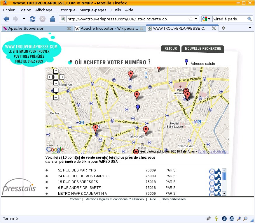The width and height of the screenshot is (255, 223).
Task: Click the NOUVELLE RECHERCHE button
Action: (203, 49)
